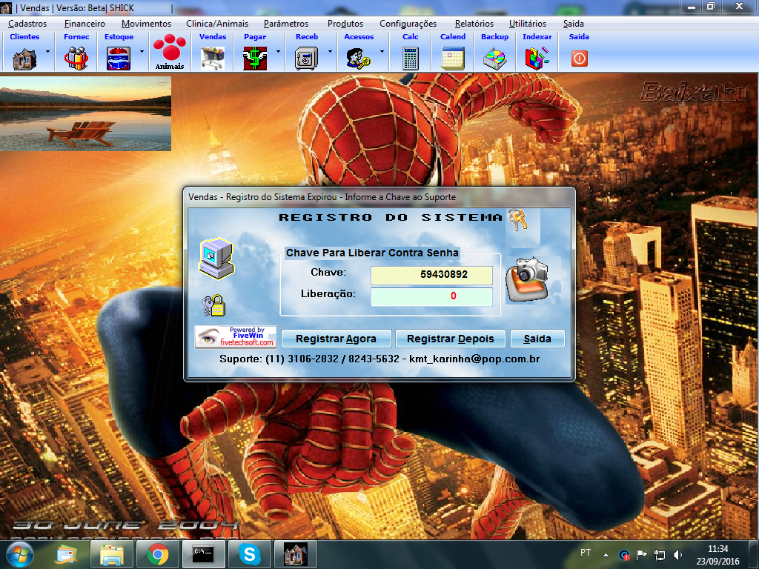This screenshot has width=759, height=569.
Task: Start Backup from the toolbar
Action: 494,57
